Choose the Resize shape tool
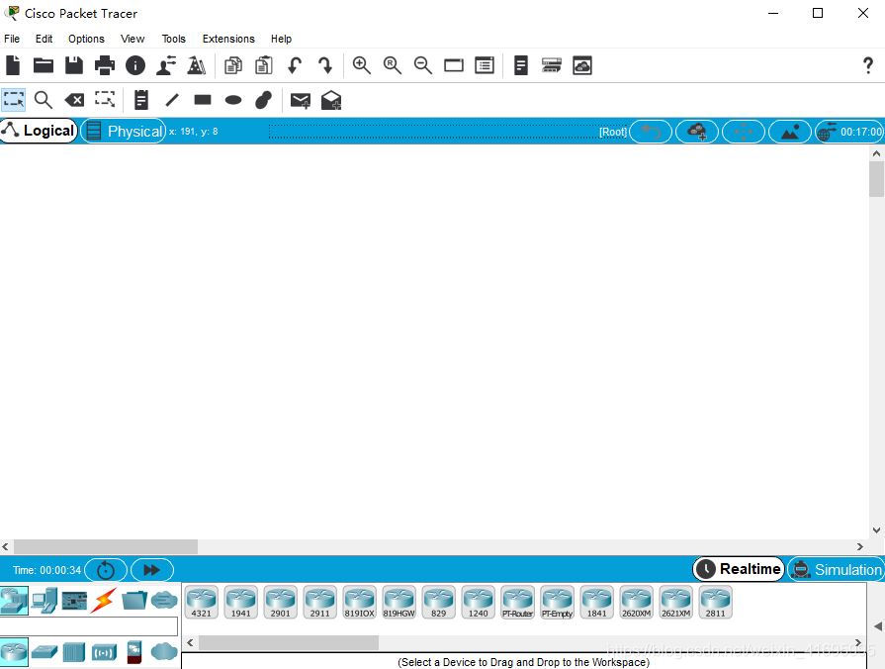The height and width of the screenshot is (669, 885). tap(105, 99)
